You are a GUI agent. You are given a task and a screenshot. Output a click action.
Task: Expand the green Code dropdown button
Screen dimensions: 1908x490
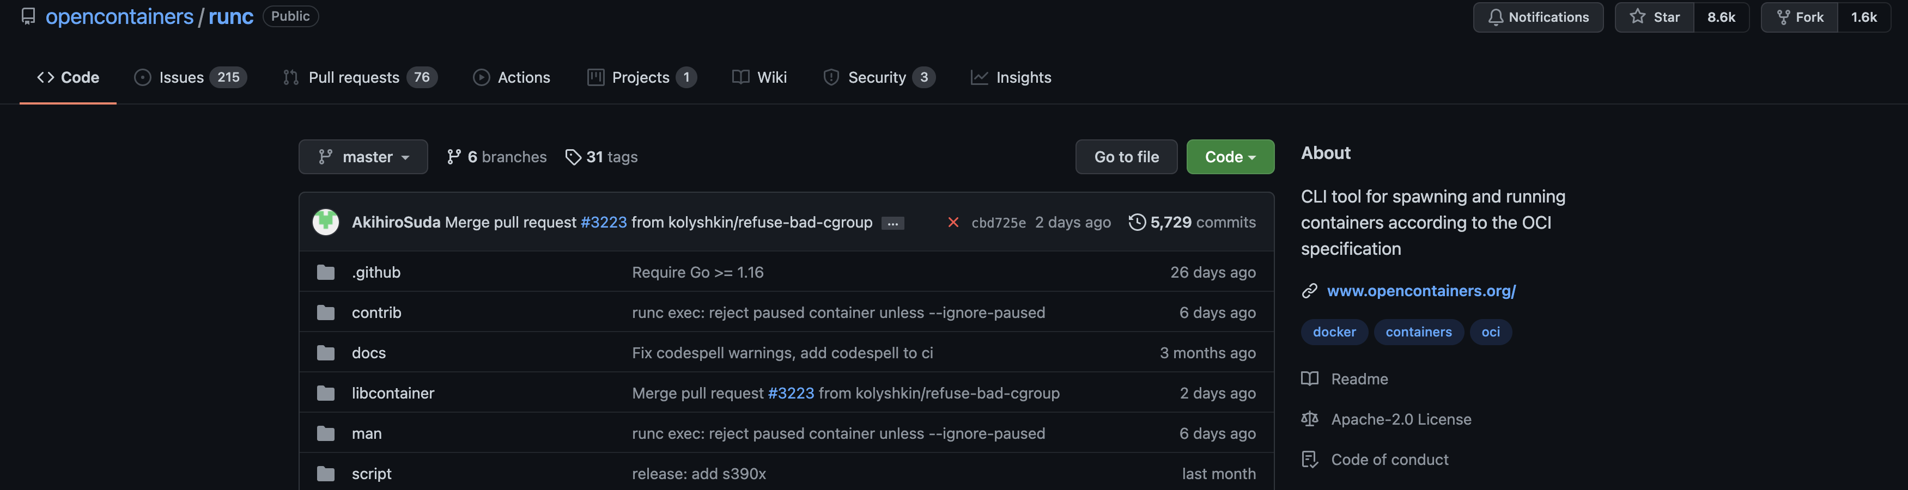[x=1230, y=157]
